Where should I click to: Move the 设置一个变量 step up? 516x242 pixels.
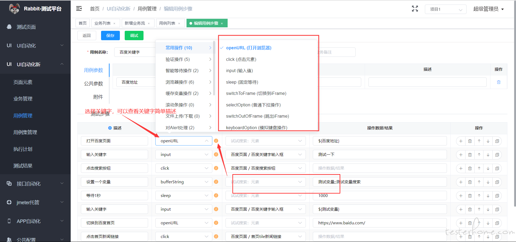click(x=479, y=182)
